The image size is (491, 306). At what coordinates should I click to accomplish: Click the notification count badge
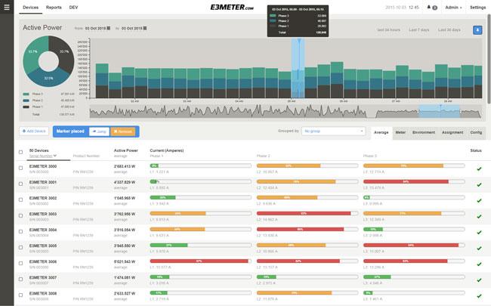click(x=434, y=8)
